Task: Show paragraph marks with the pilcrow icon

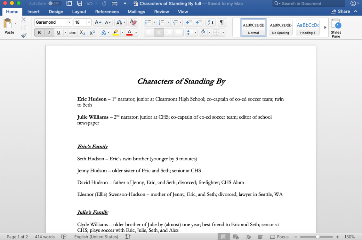Action: [222, 22]
